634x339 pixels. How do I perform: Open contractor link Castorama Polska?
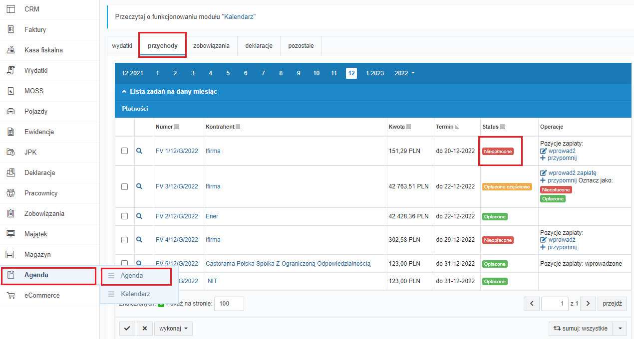[x=288, y=264]
